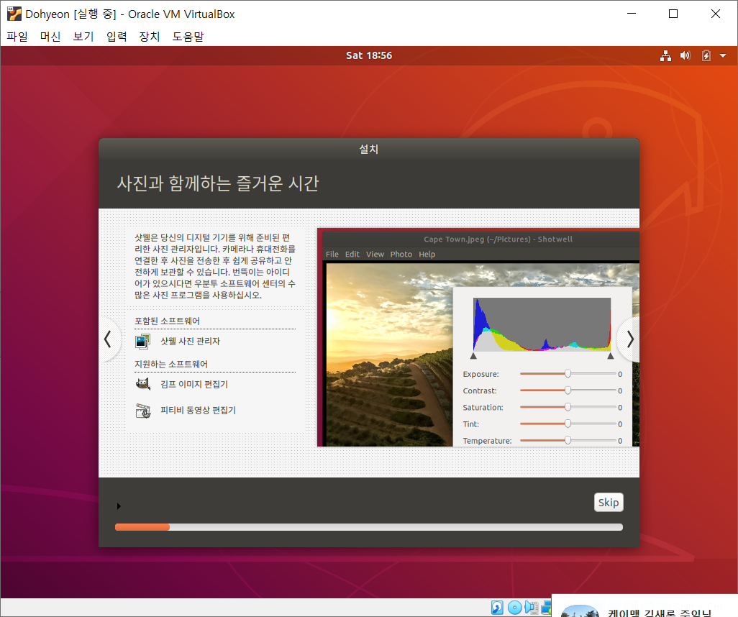
Task: Open the 장치 menu
Action: coord(149,36)
